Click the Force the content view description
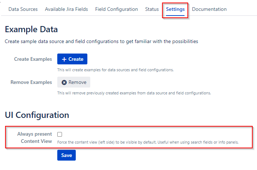The image size is (257, 170). tap(148, 142)
